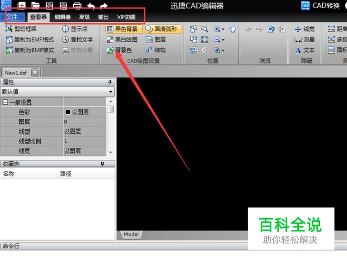Open the 默认值 dropdown
The width and height of the screenshot is (347, 262).
point(58,91)
